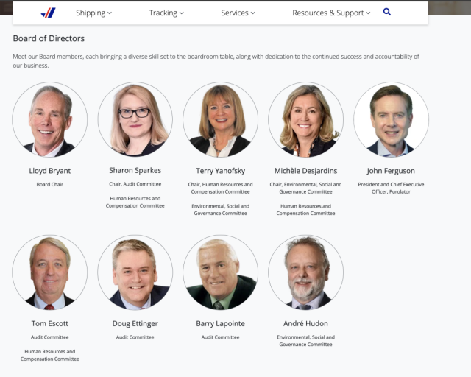Screen dimensions: 471x377
Task: Click Tom Escott's portrait photo
Action: click(50, 272)
